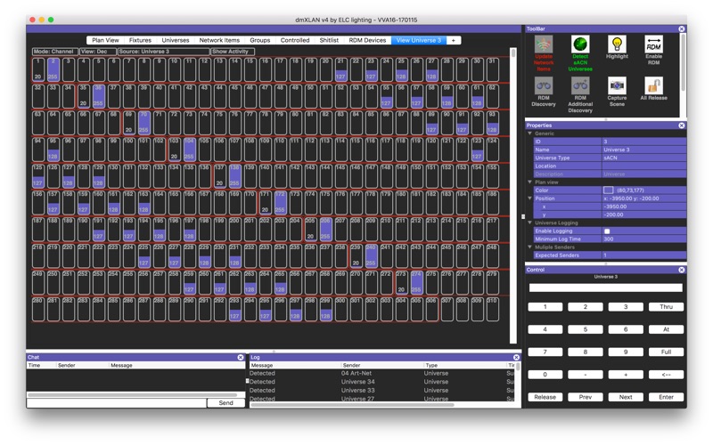Run Detect sACN Universes tool
713x445 pixels.
click(580, 44)
